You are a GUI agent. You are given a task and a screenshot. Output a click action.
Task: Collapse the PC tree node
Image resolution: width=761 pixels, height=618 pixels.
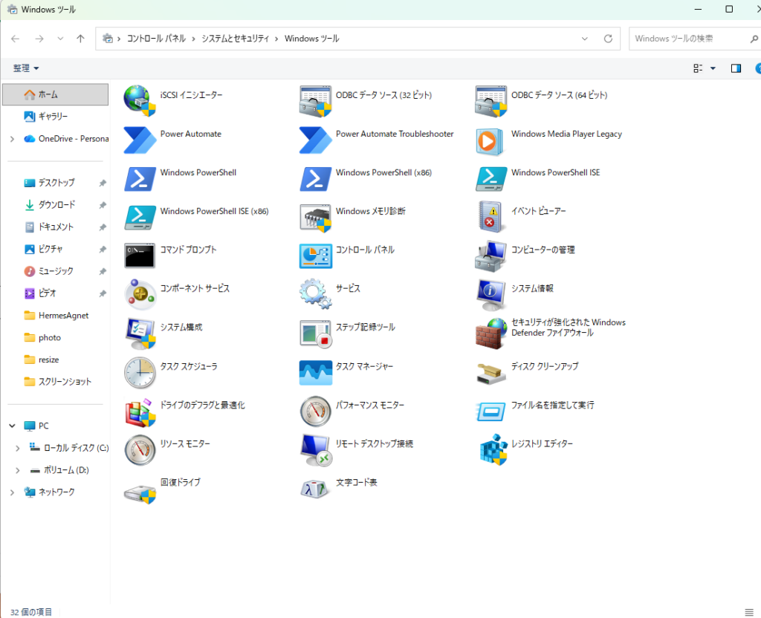(x=12, y=426)
